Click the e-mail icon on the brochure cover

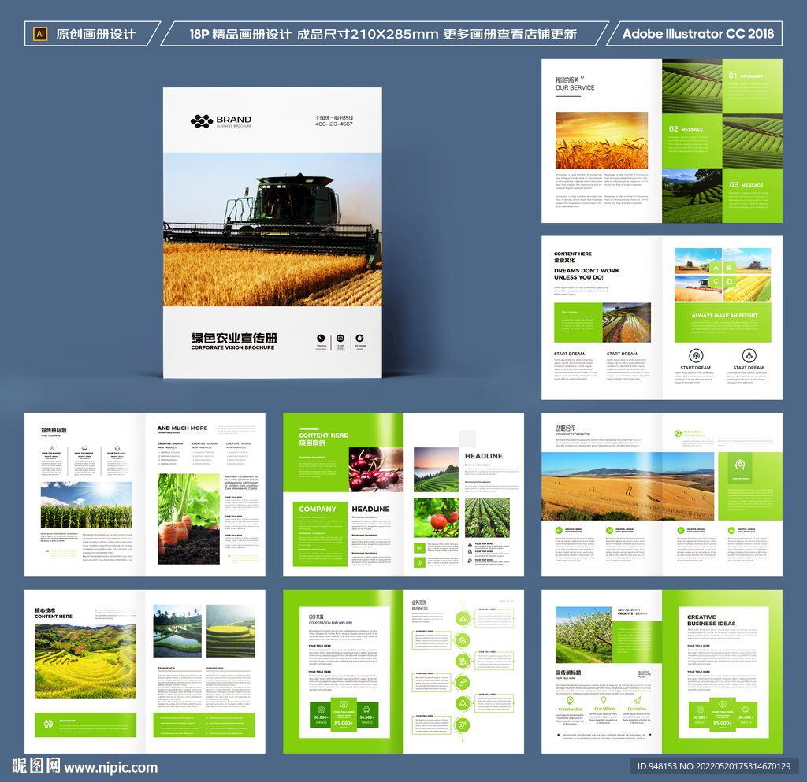coord(340,339)
